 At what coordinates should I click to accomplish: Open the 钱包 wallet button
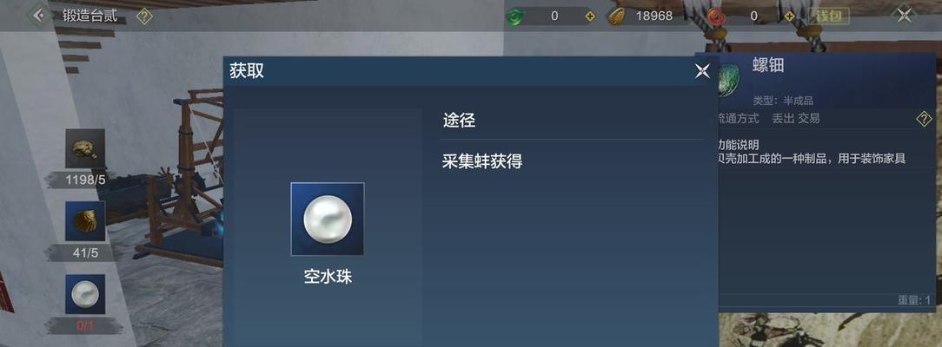point(828,16)
